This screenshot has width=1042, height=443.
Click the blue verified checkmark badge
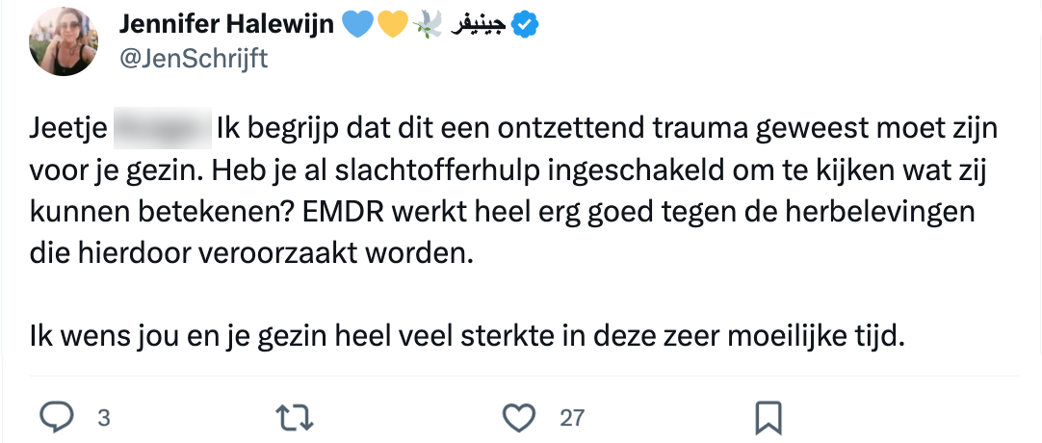pos(525,26)
